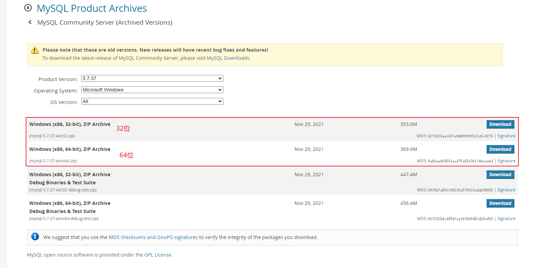
Task: Download the Windows 64-bit ZIP Archive (369.9M)
Action: [500, 149]
